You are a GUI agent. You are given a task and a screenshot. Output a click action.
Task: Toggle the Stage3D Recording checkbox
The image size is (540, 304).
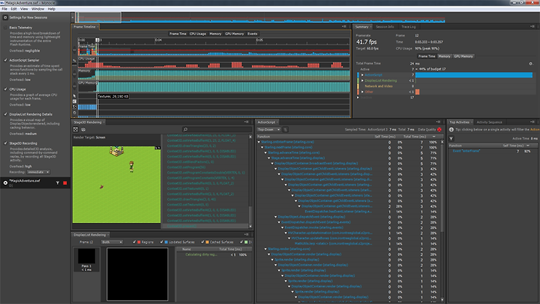coord(5,143)
